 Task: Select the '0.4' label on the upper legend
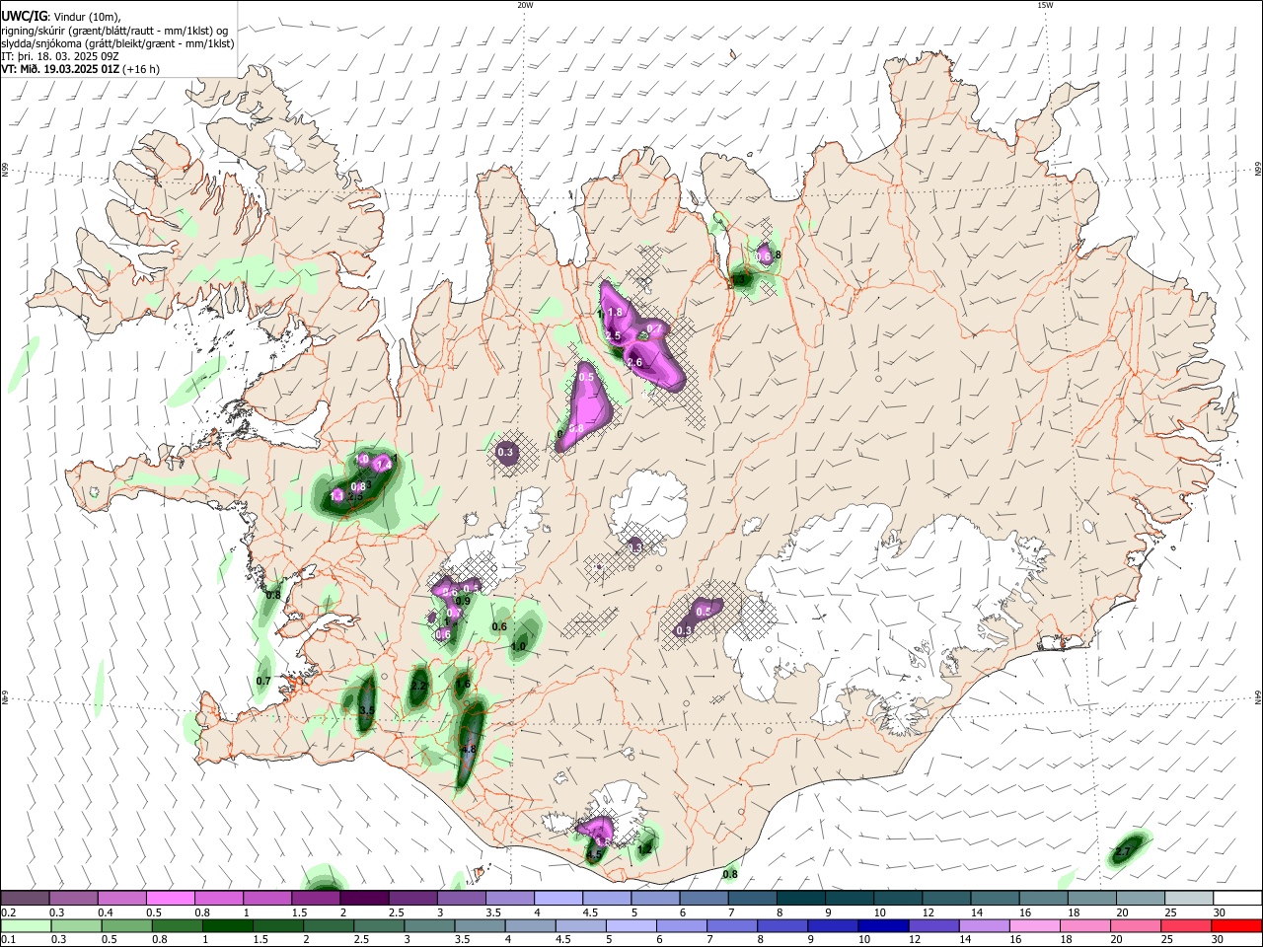[x=106, y=912]
